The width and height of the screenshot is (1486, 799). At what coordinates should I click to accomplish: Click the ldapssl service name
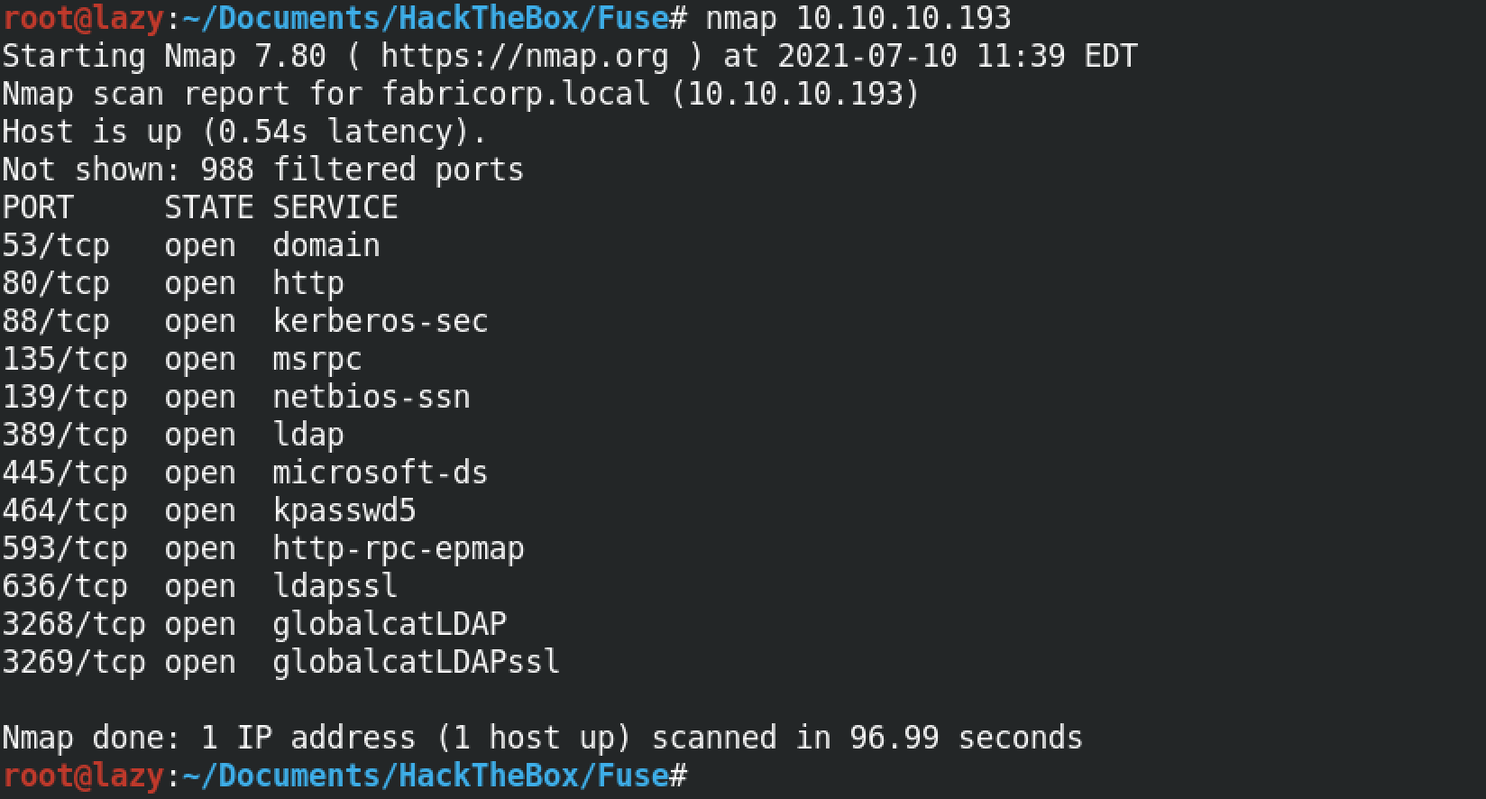coord(335,586)
